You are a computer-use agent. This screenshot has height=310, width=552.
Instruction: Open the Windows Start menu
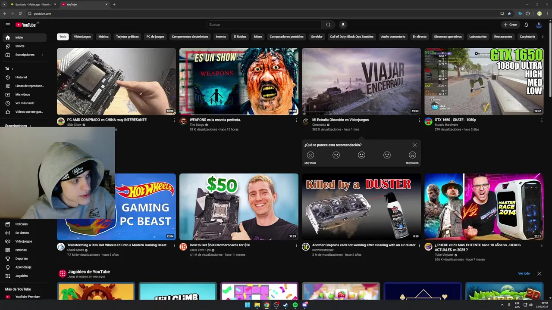pos(248,305)
